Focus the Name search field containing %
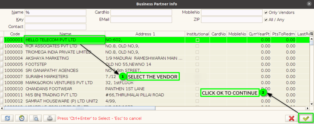The width and height of the screenshot is (314, 124). (56, 12)
